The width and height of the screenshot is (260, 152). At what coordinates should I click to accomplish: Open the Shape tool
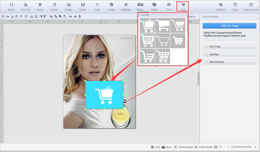[x=153, y=6]
